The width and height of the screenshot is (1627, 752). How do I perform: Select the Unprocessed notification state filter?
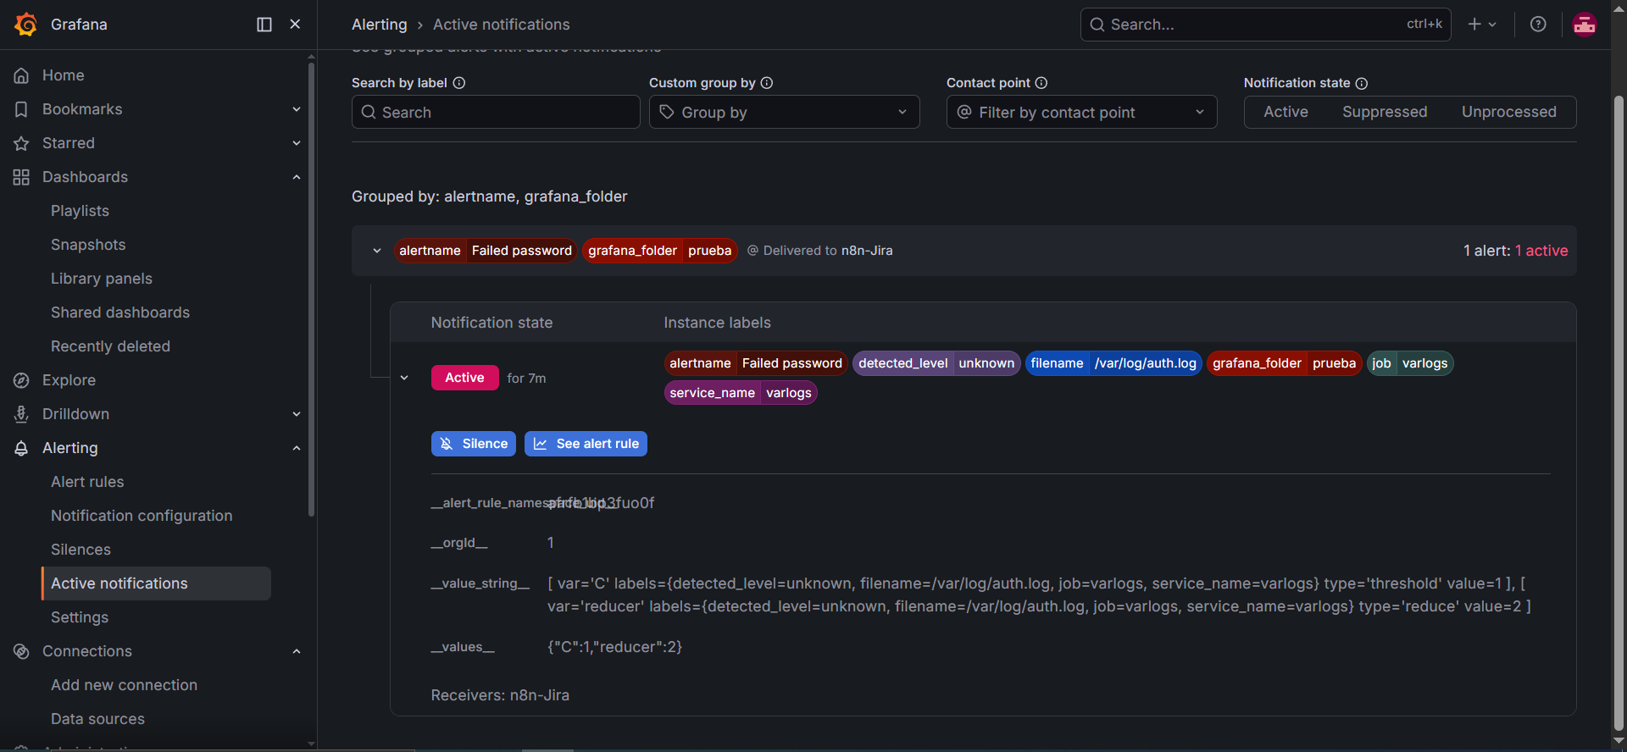[x=1508, y=112]
